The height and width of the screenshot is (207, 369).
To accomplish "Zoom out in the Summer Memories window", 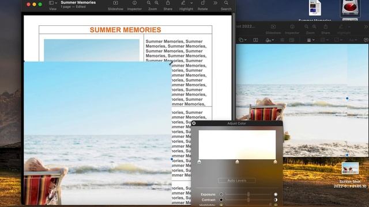I will 149,3.
